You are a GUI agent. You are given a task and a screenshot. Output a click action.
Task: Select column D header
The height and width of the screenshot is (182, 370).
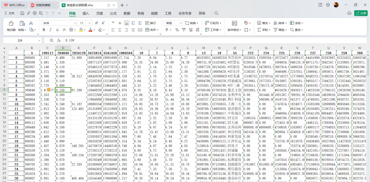pyautogui.click(x=63, y=48)
